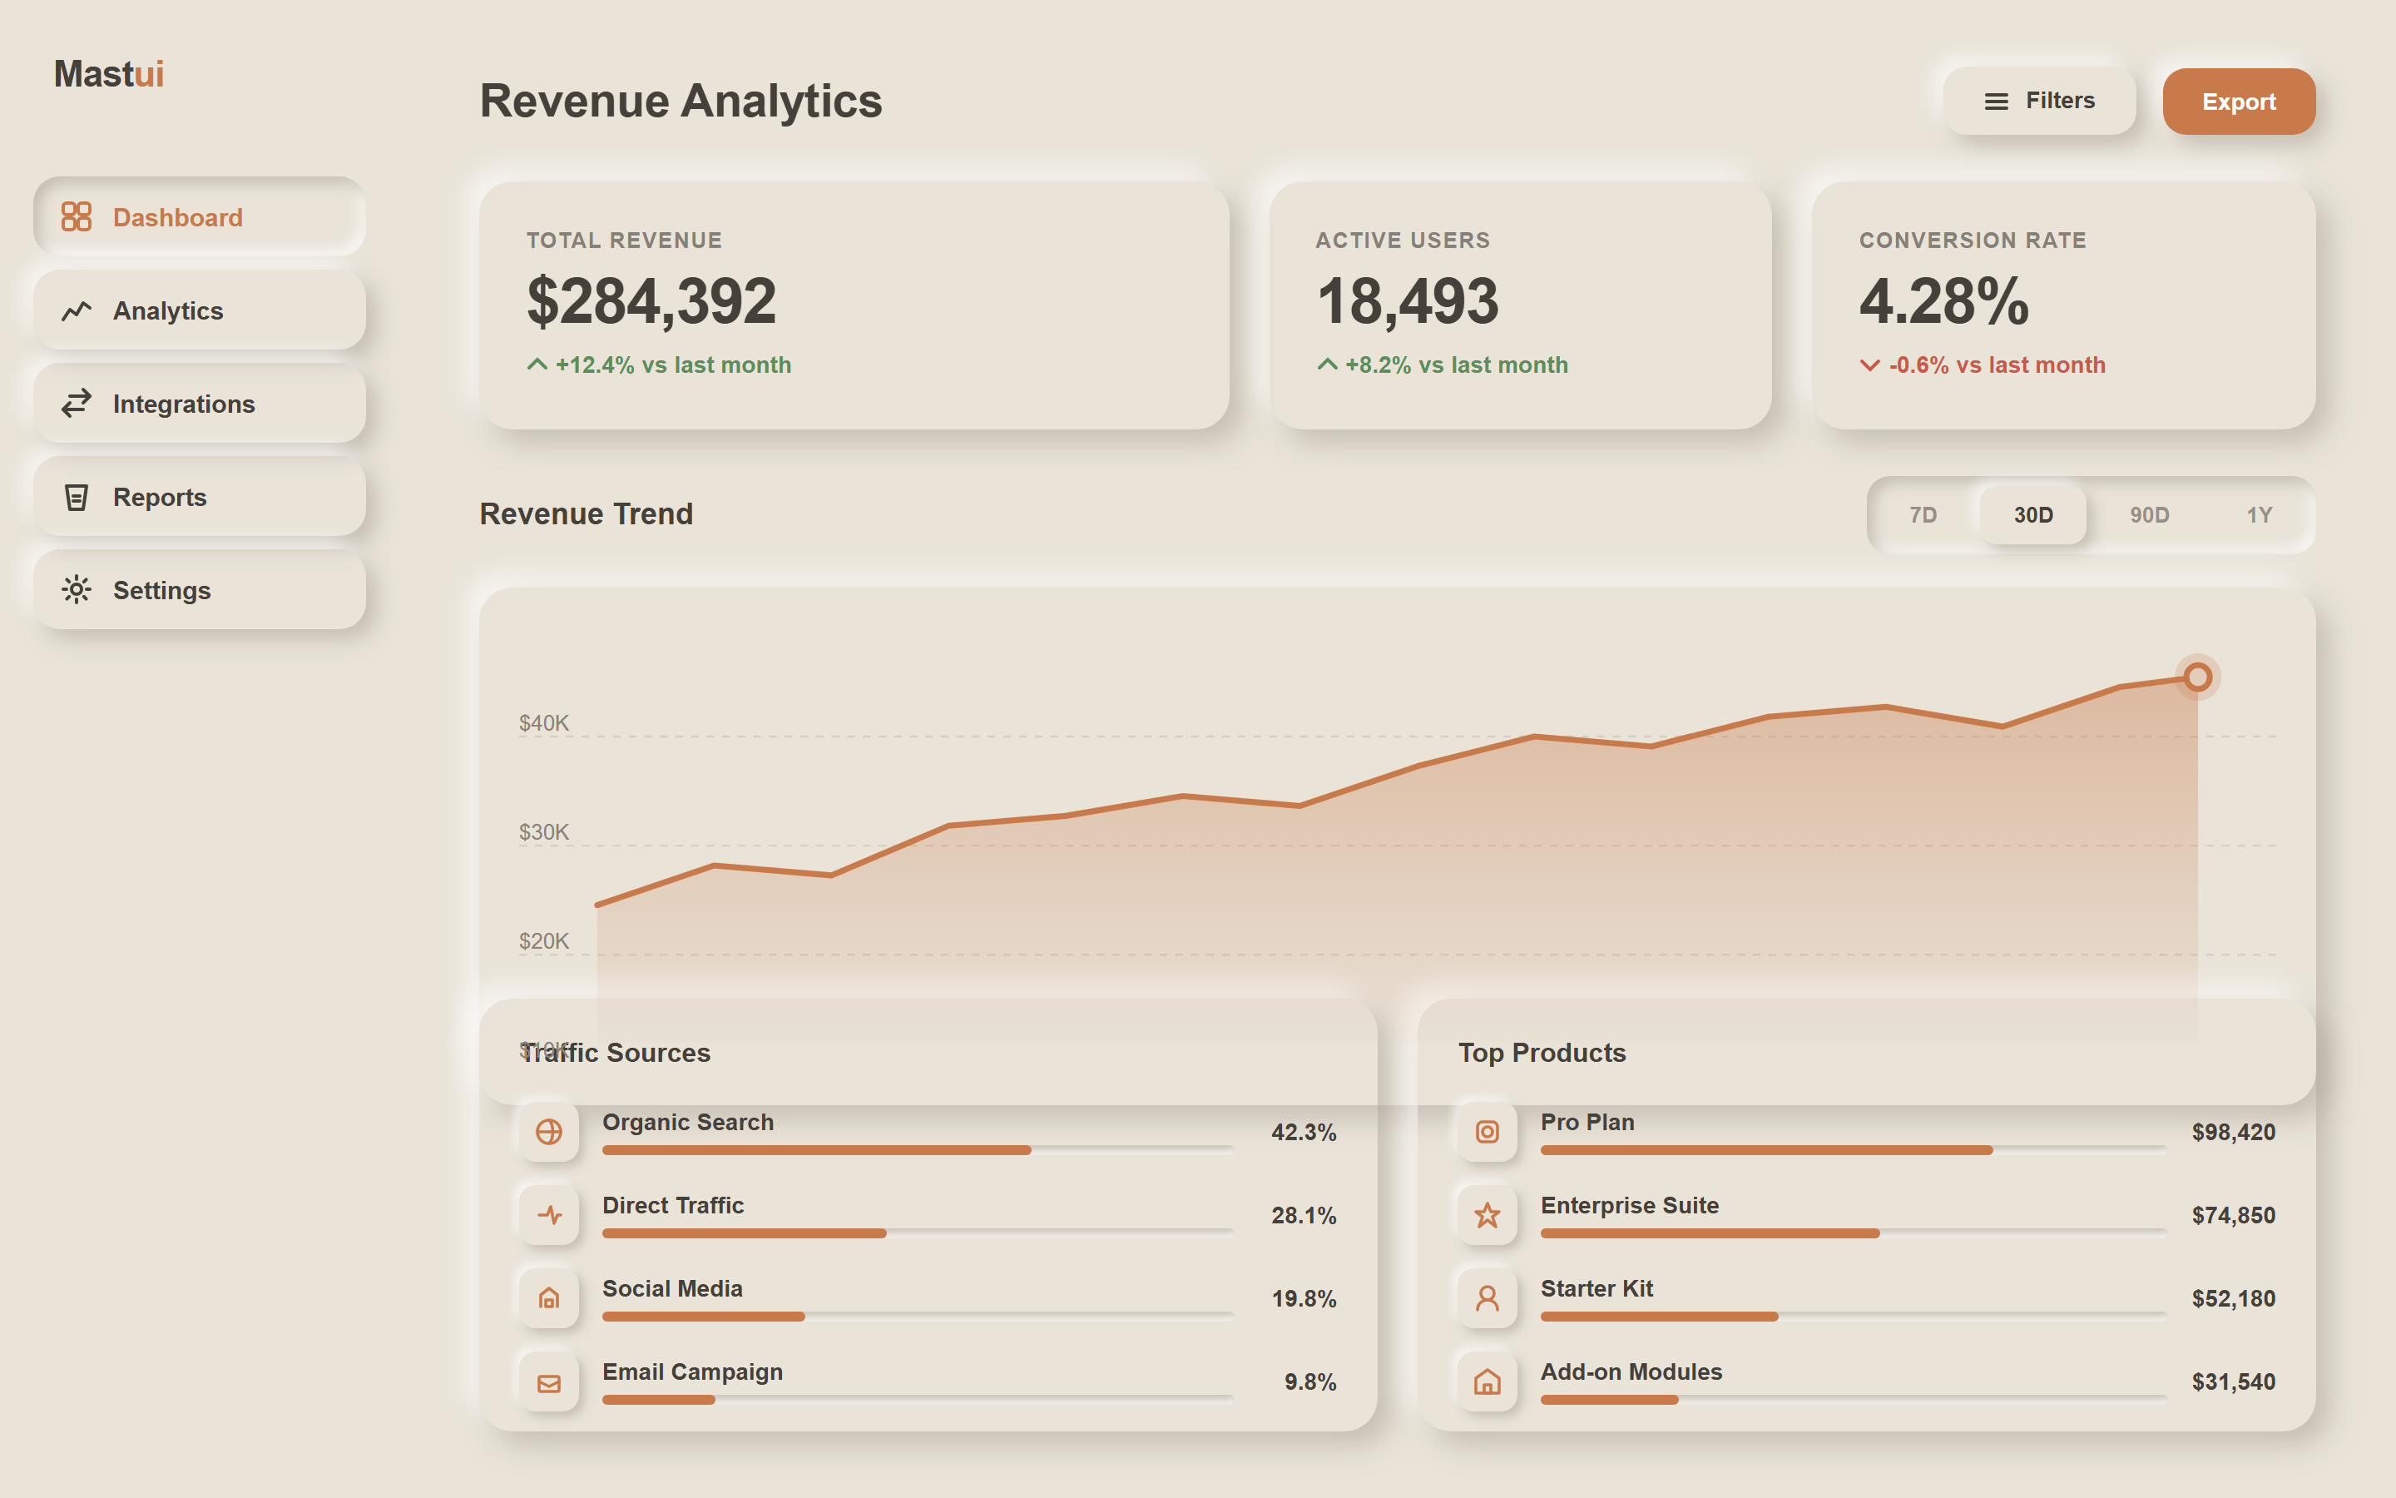
Task: Click the Traffic Sources heading
Action: point(615,1052)
